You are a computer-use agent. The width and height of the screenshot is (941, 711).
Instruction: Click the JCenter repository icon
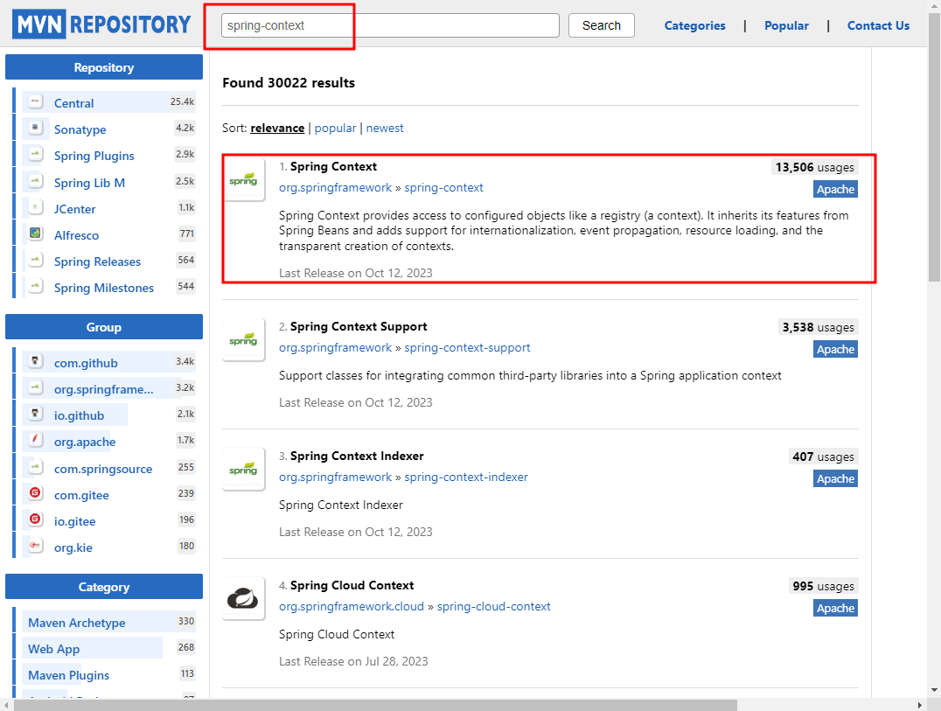point(35,207)
